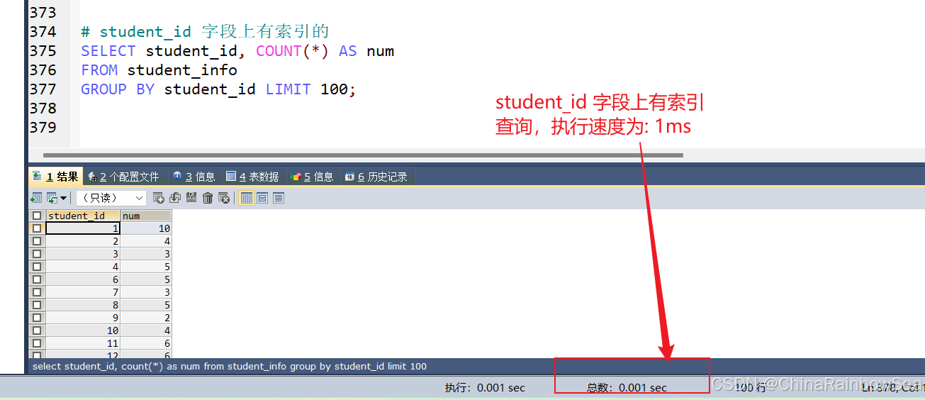Check the row for student_id 10
The image size is (925, 400).
[37, 330]
